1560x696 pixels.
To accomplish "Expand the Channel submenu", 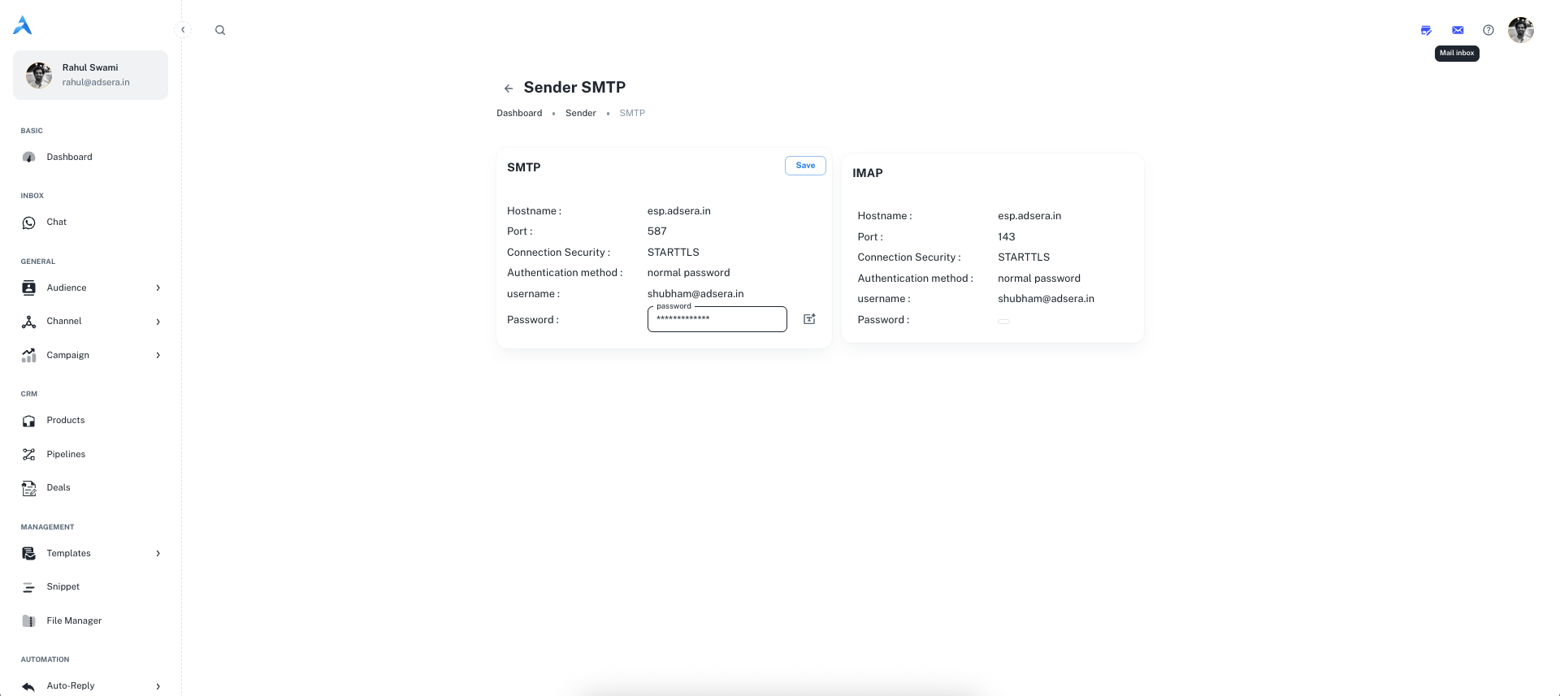I will coord(158,322).
